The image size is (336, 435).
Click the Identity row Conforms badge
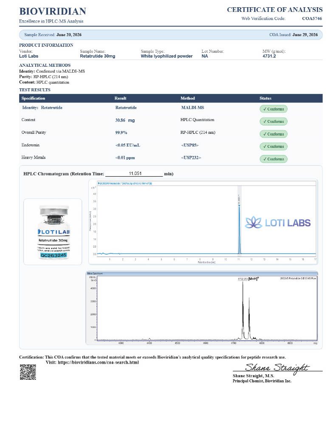tap(274, 109)
